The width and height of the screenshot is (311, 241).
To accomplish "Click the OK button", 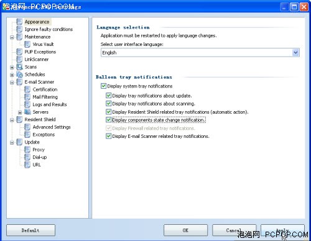I will (185, 230).
